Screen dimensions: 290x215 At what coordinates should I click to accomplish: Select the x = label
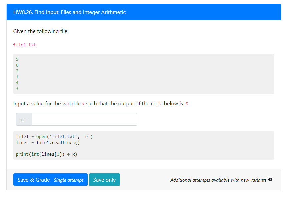click(24, 119)
